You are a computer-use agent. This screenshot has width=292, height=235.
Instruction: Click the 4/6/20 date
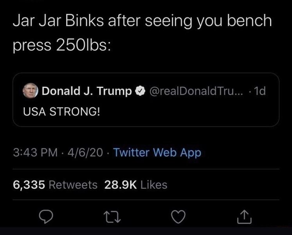(x=85, y=152)
